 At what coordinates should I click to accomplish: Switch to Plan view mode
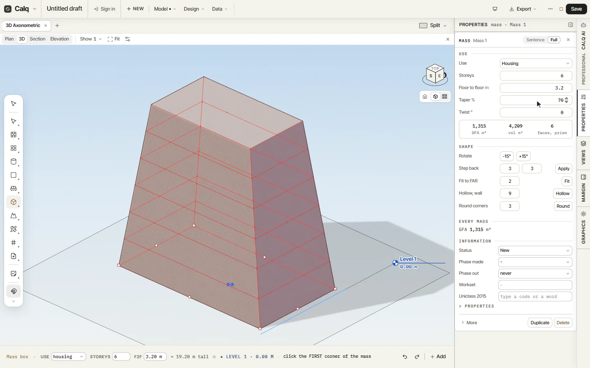pos(9,39)
